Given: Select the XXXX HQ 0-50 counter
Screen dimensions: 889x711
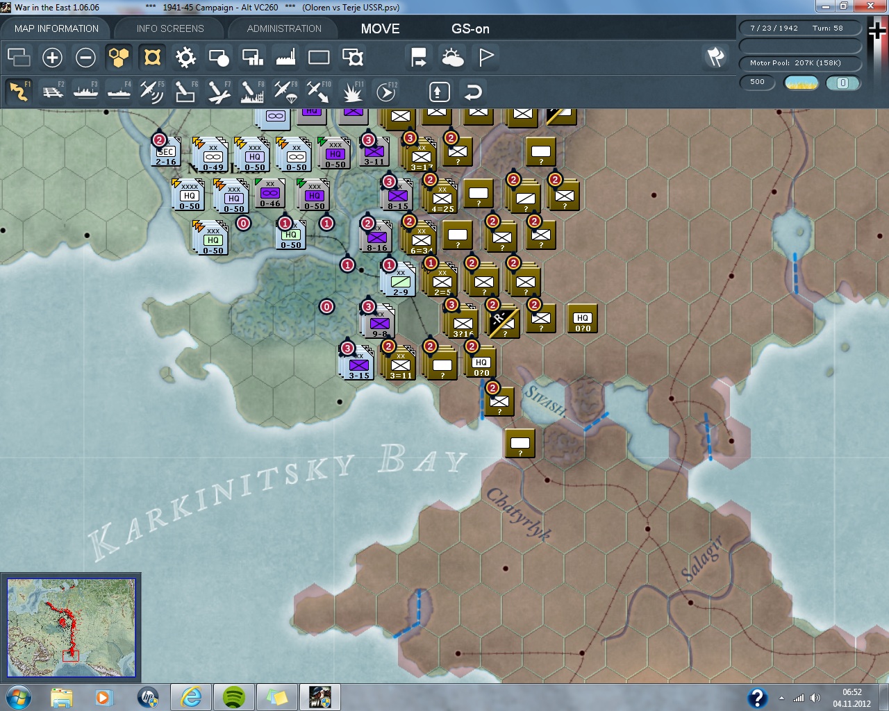Looking at the screenshot, I should [x=190, y=195].
